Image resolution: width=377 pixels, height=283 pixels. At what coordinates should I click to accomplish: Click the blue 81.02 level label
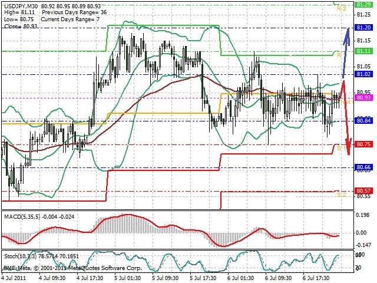363,74
